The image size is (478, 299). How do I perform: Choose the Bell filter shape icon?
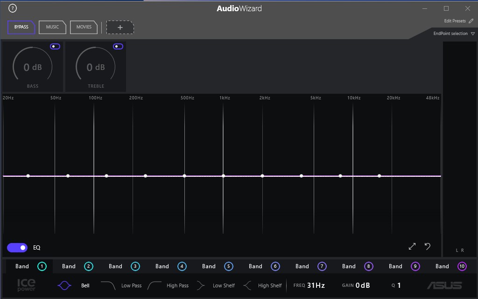pyautogui.click(x=64, y=285)
